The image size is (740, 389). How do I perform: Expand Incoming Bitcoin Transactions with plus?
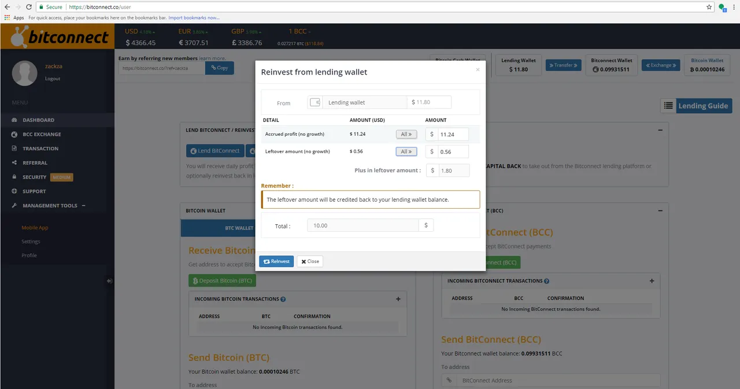pos(398,299)
